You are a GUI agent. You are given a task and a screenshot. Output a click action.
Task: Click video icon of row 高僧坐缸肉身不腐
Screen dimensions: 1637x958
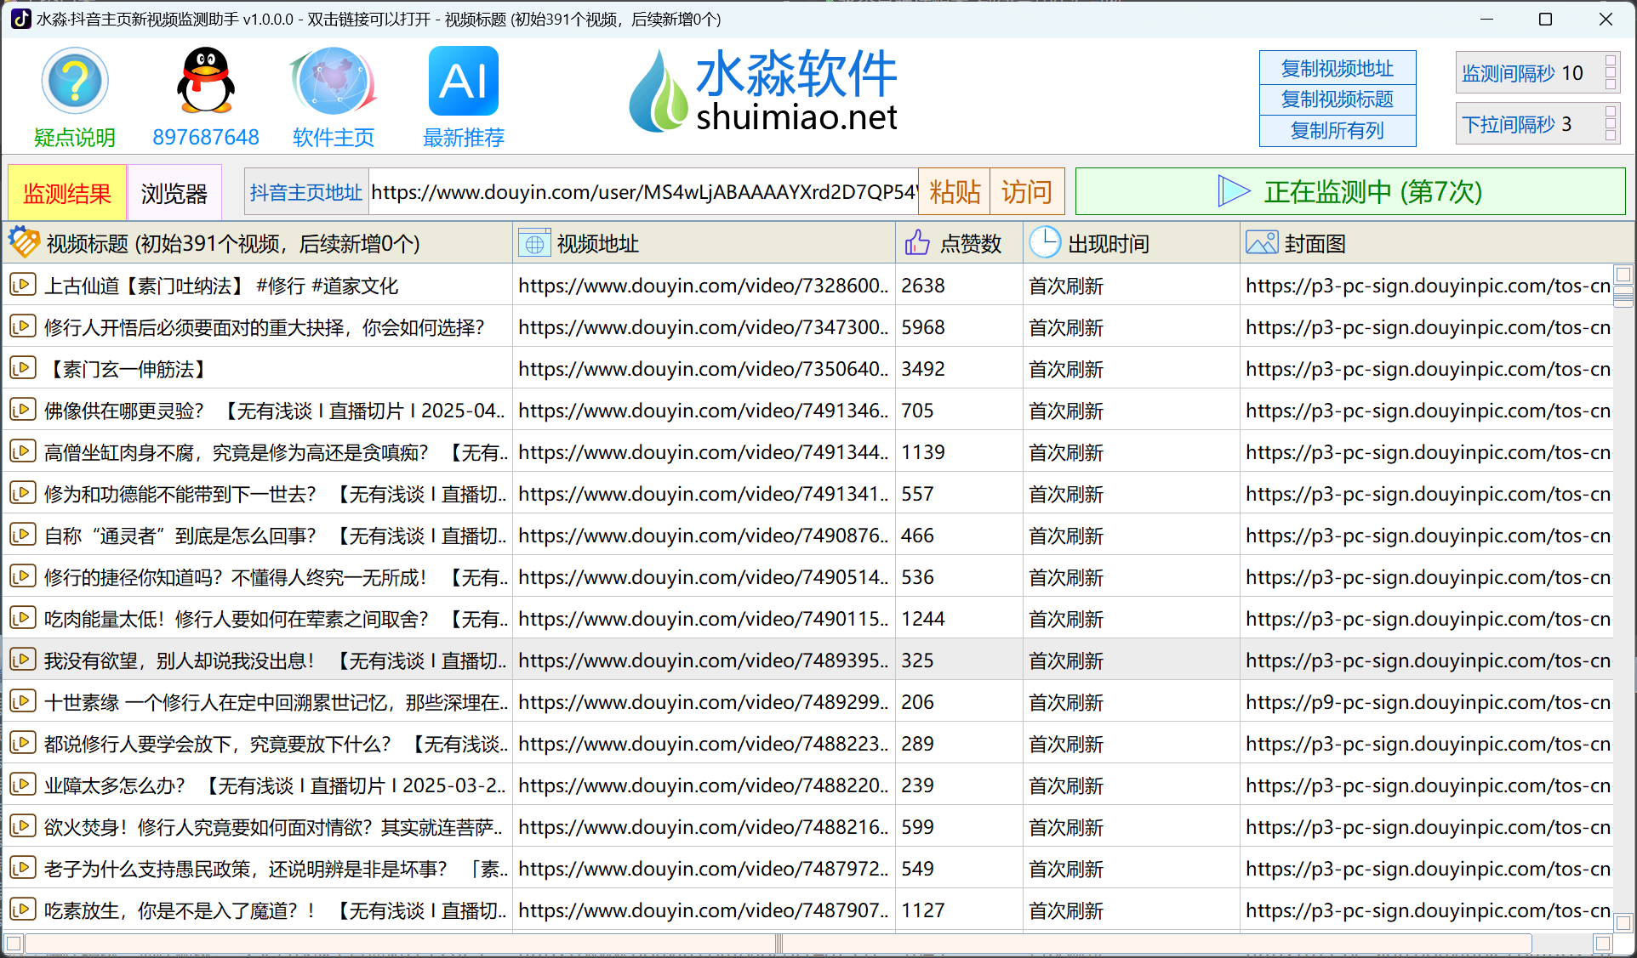click(x=23, y=451)
